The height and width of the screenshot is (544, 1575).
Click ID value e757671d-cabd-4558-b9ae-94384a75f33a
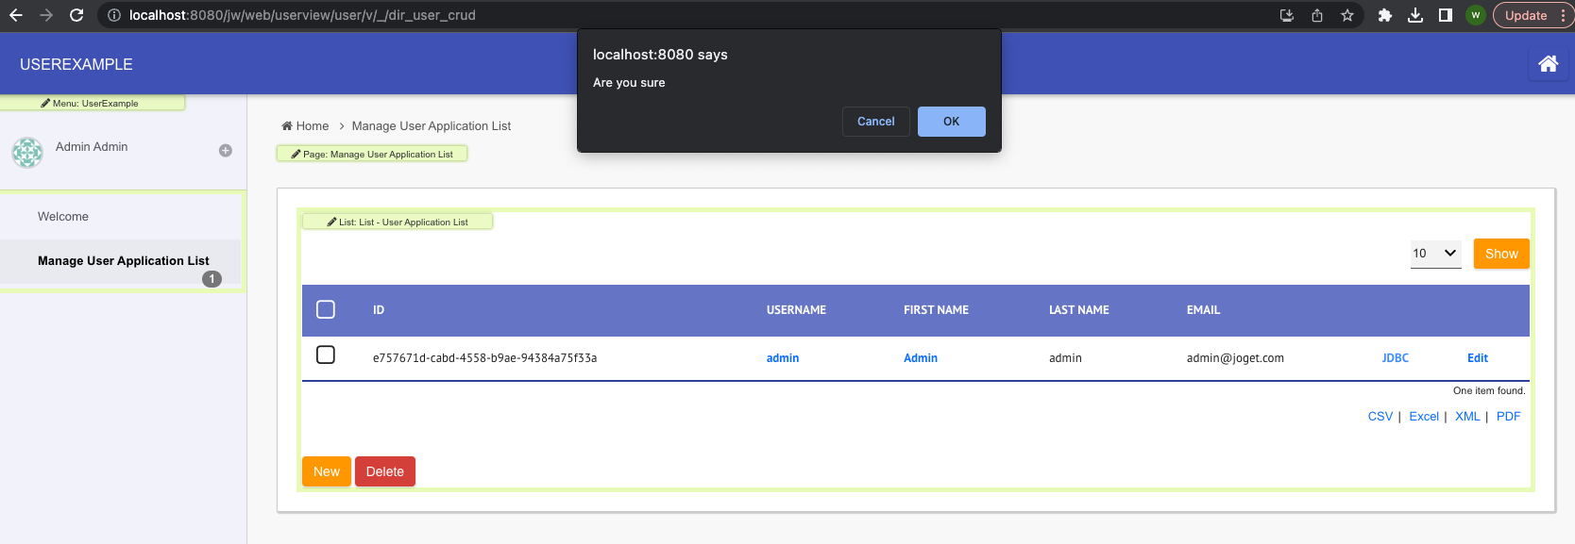(484, 358)
